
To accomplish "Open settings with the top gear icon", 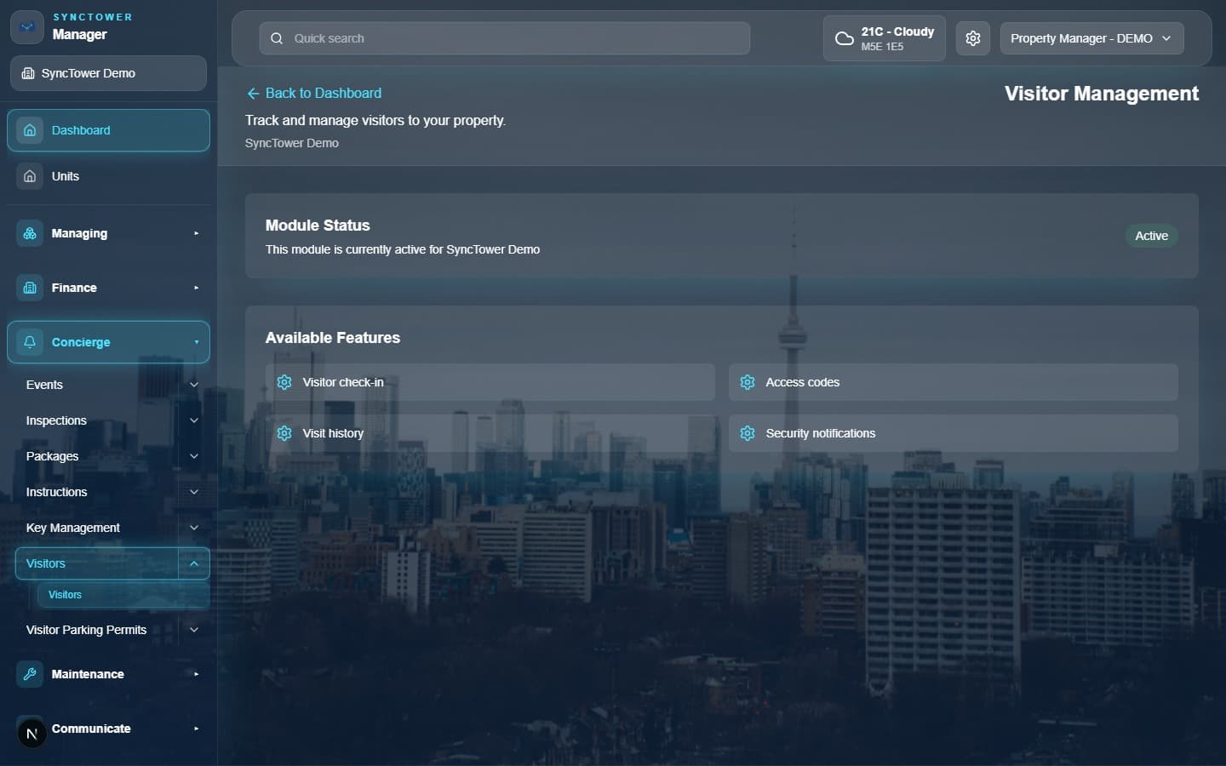I will tap(973, 38).
